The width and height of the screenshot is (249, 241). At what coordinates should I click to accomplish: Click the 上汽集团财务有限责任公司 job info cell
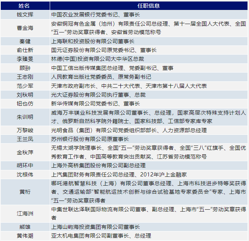click(x=149, y=175)
